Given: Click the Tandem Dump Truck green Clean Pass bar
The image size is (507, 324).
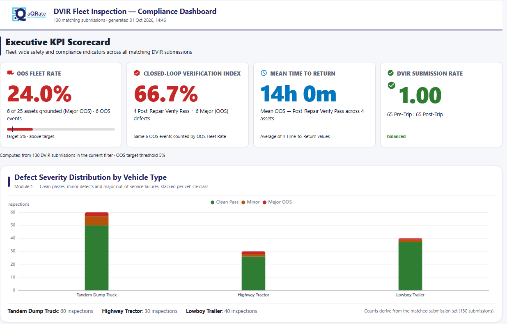Looking at the screenshot, I should point(96,258).
